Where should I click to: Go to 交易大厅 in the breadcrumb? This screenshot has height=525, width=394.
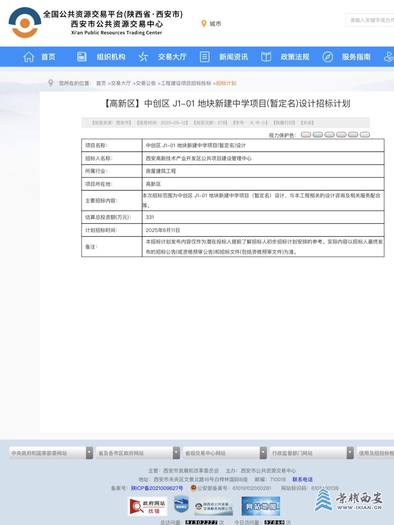[x=121, y=83]
